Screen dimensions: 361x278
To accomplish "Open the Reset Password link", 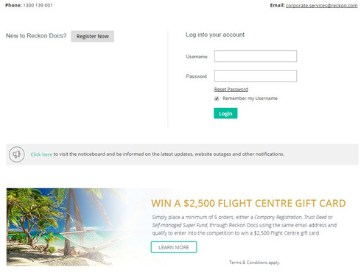I will pos(231,89).
